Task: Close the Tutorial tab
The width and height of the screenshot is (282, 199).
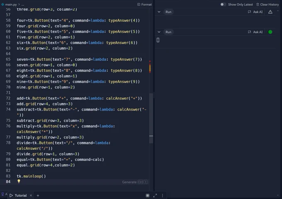Action: click(31, 195)
